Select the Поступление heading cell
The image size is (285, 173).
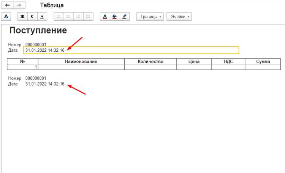[x=38, y=30]
